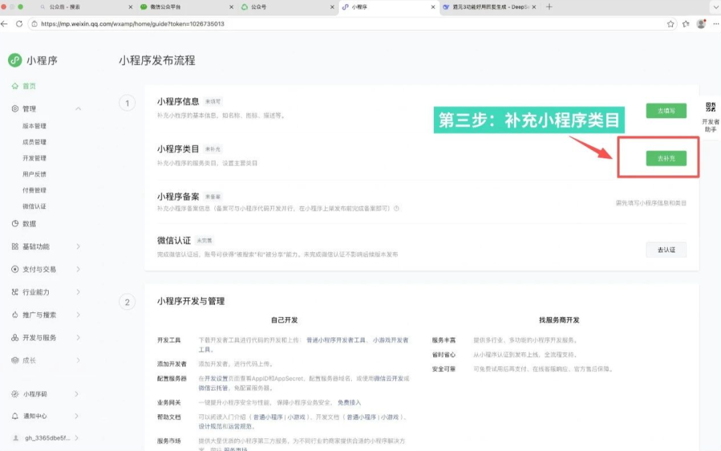Expand the 通知中心 chevron
721x451 pixels.
point(77,416)
